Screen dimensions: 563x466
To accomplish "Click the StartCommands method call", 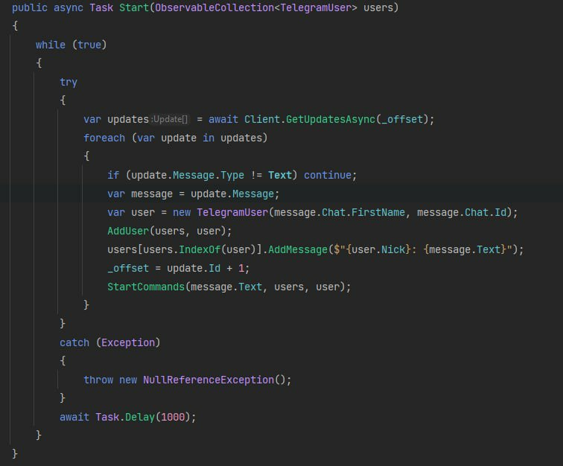I will pos(146,287).
